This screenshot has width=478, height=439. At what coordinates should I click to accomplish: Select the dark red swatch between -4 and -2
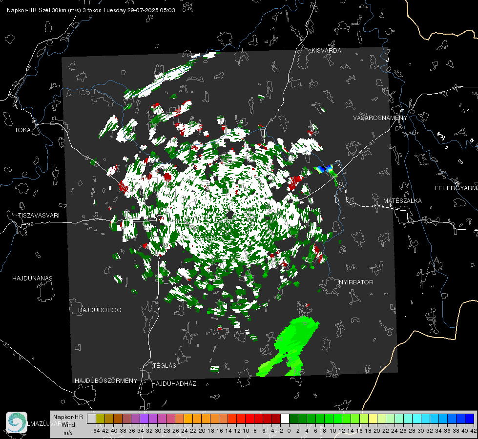pos(276,419)
